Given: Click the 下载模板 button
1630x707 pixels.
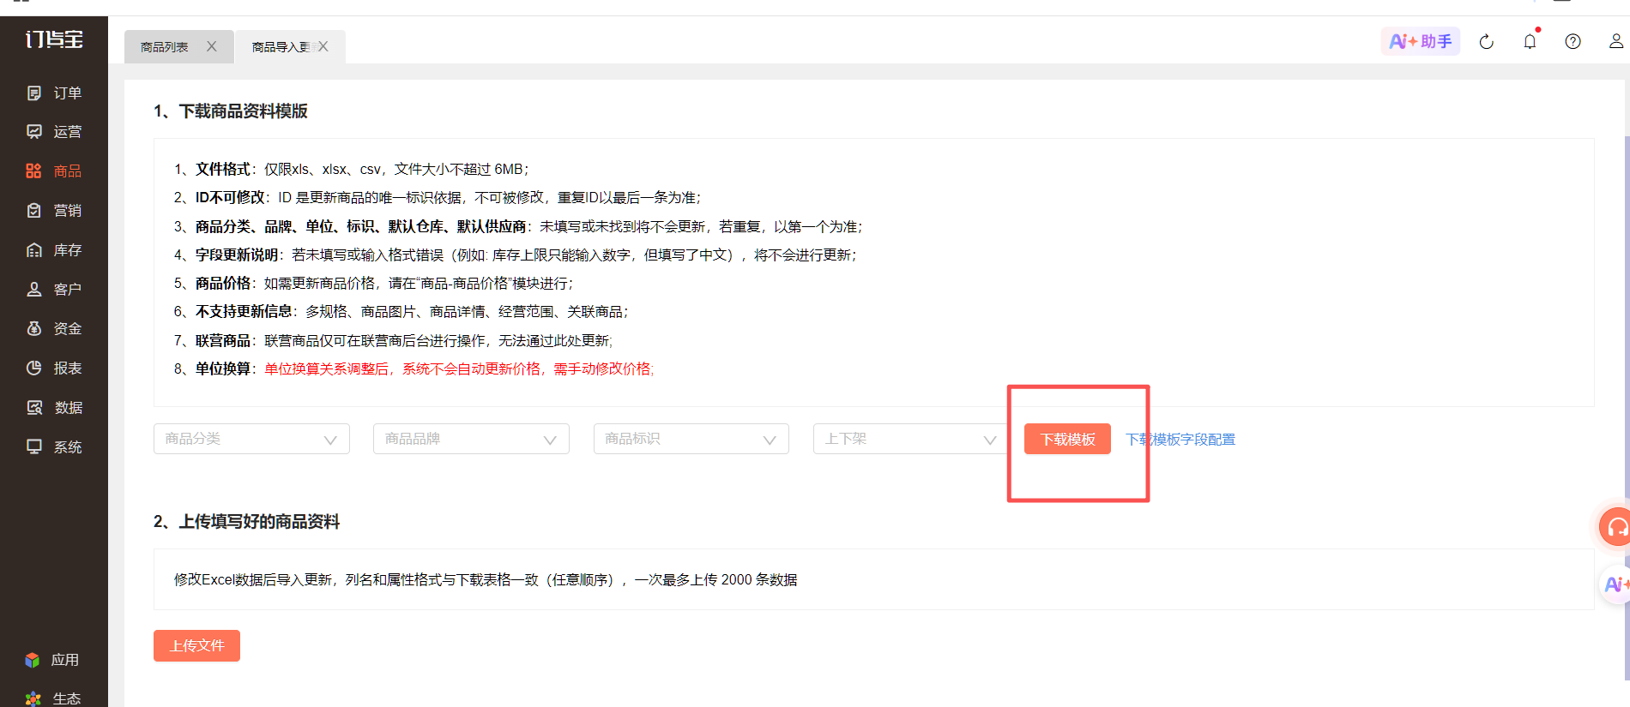Looking at the screenshot, I should (1067, 439).
